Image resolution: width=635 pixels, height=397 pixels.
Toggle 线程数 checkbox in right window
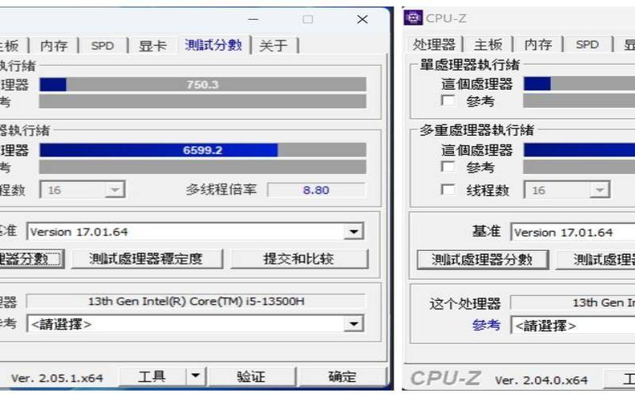click(x=448, y=190)
